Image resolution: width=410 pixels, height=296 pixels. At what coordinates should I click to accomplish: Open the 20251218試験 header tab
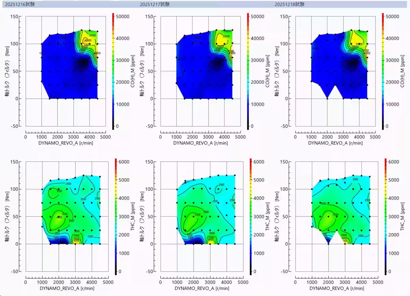tap(289, 4)
